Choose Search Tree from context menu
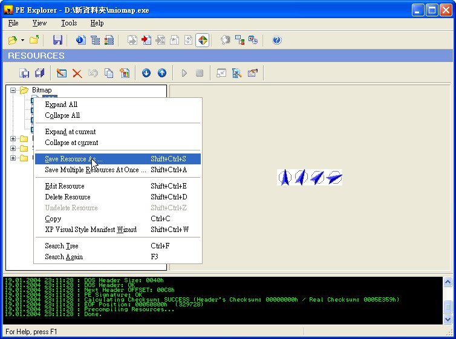456x339 pixels. (118, 246)
